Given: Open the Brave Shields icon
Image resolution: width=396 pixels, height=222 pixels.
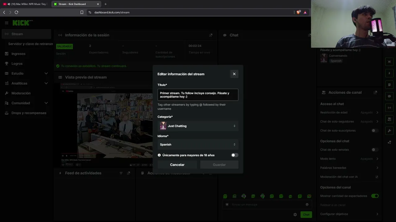Looking at the screenshot, I should 298,12.
